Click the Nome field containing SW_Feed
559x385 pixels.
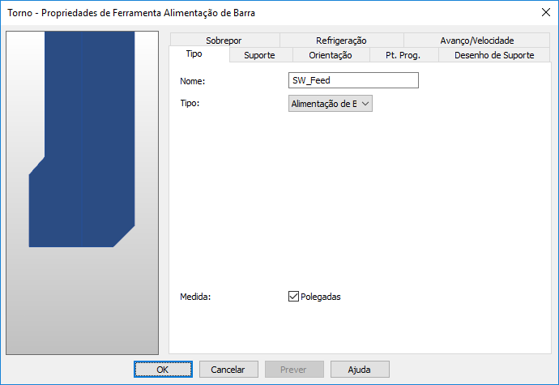(353, 80)
